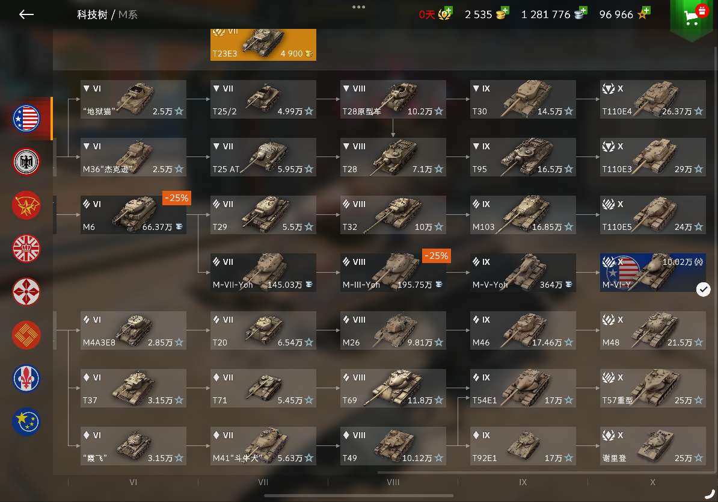Select the T23E3 premium tank card
This screenshot has width=718, height=502.
click(x=263, y=45)
